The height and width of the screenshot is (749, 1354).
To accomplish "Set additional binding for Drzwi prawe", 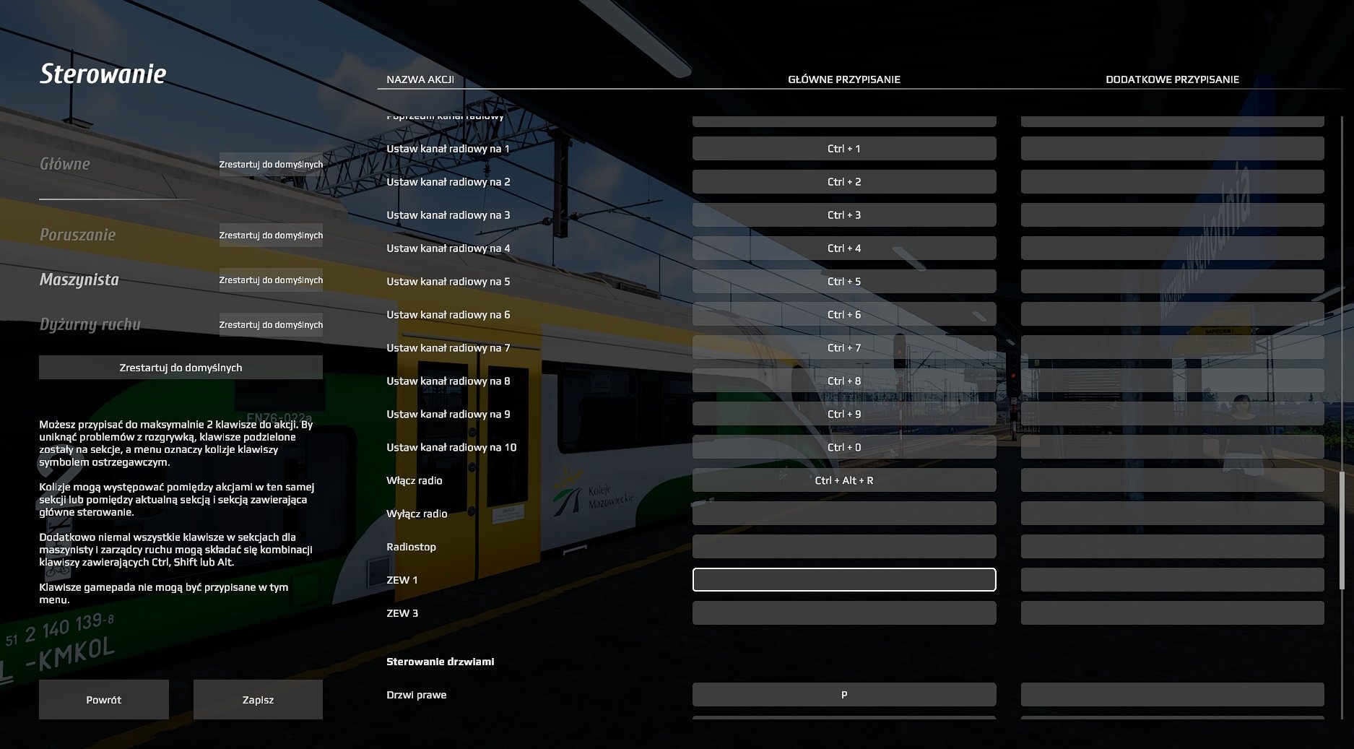I will (x=1173, y=695).
